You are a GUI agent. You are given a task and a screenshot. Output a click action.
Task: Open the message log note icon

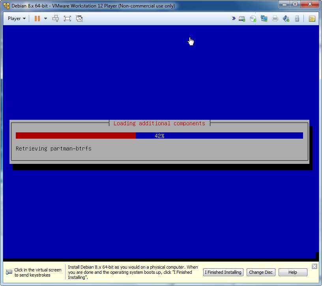[312, 19]
